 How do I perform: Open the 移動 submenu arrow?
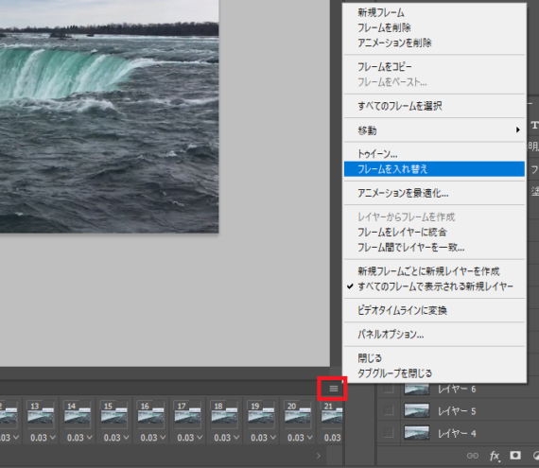[x=517, y=130]
